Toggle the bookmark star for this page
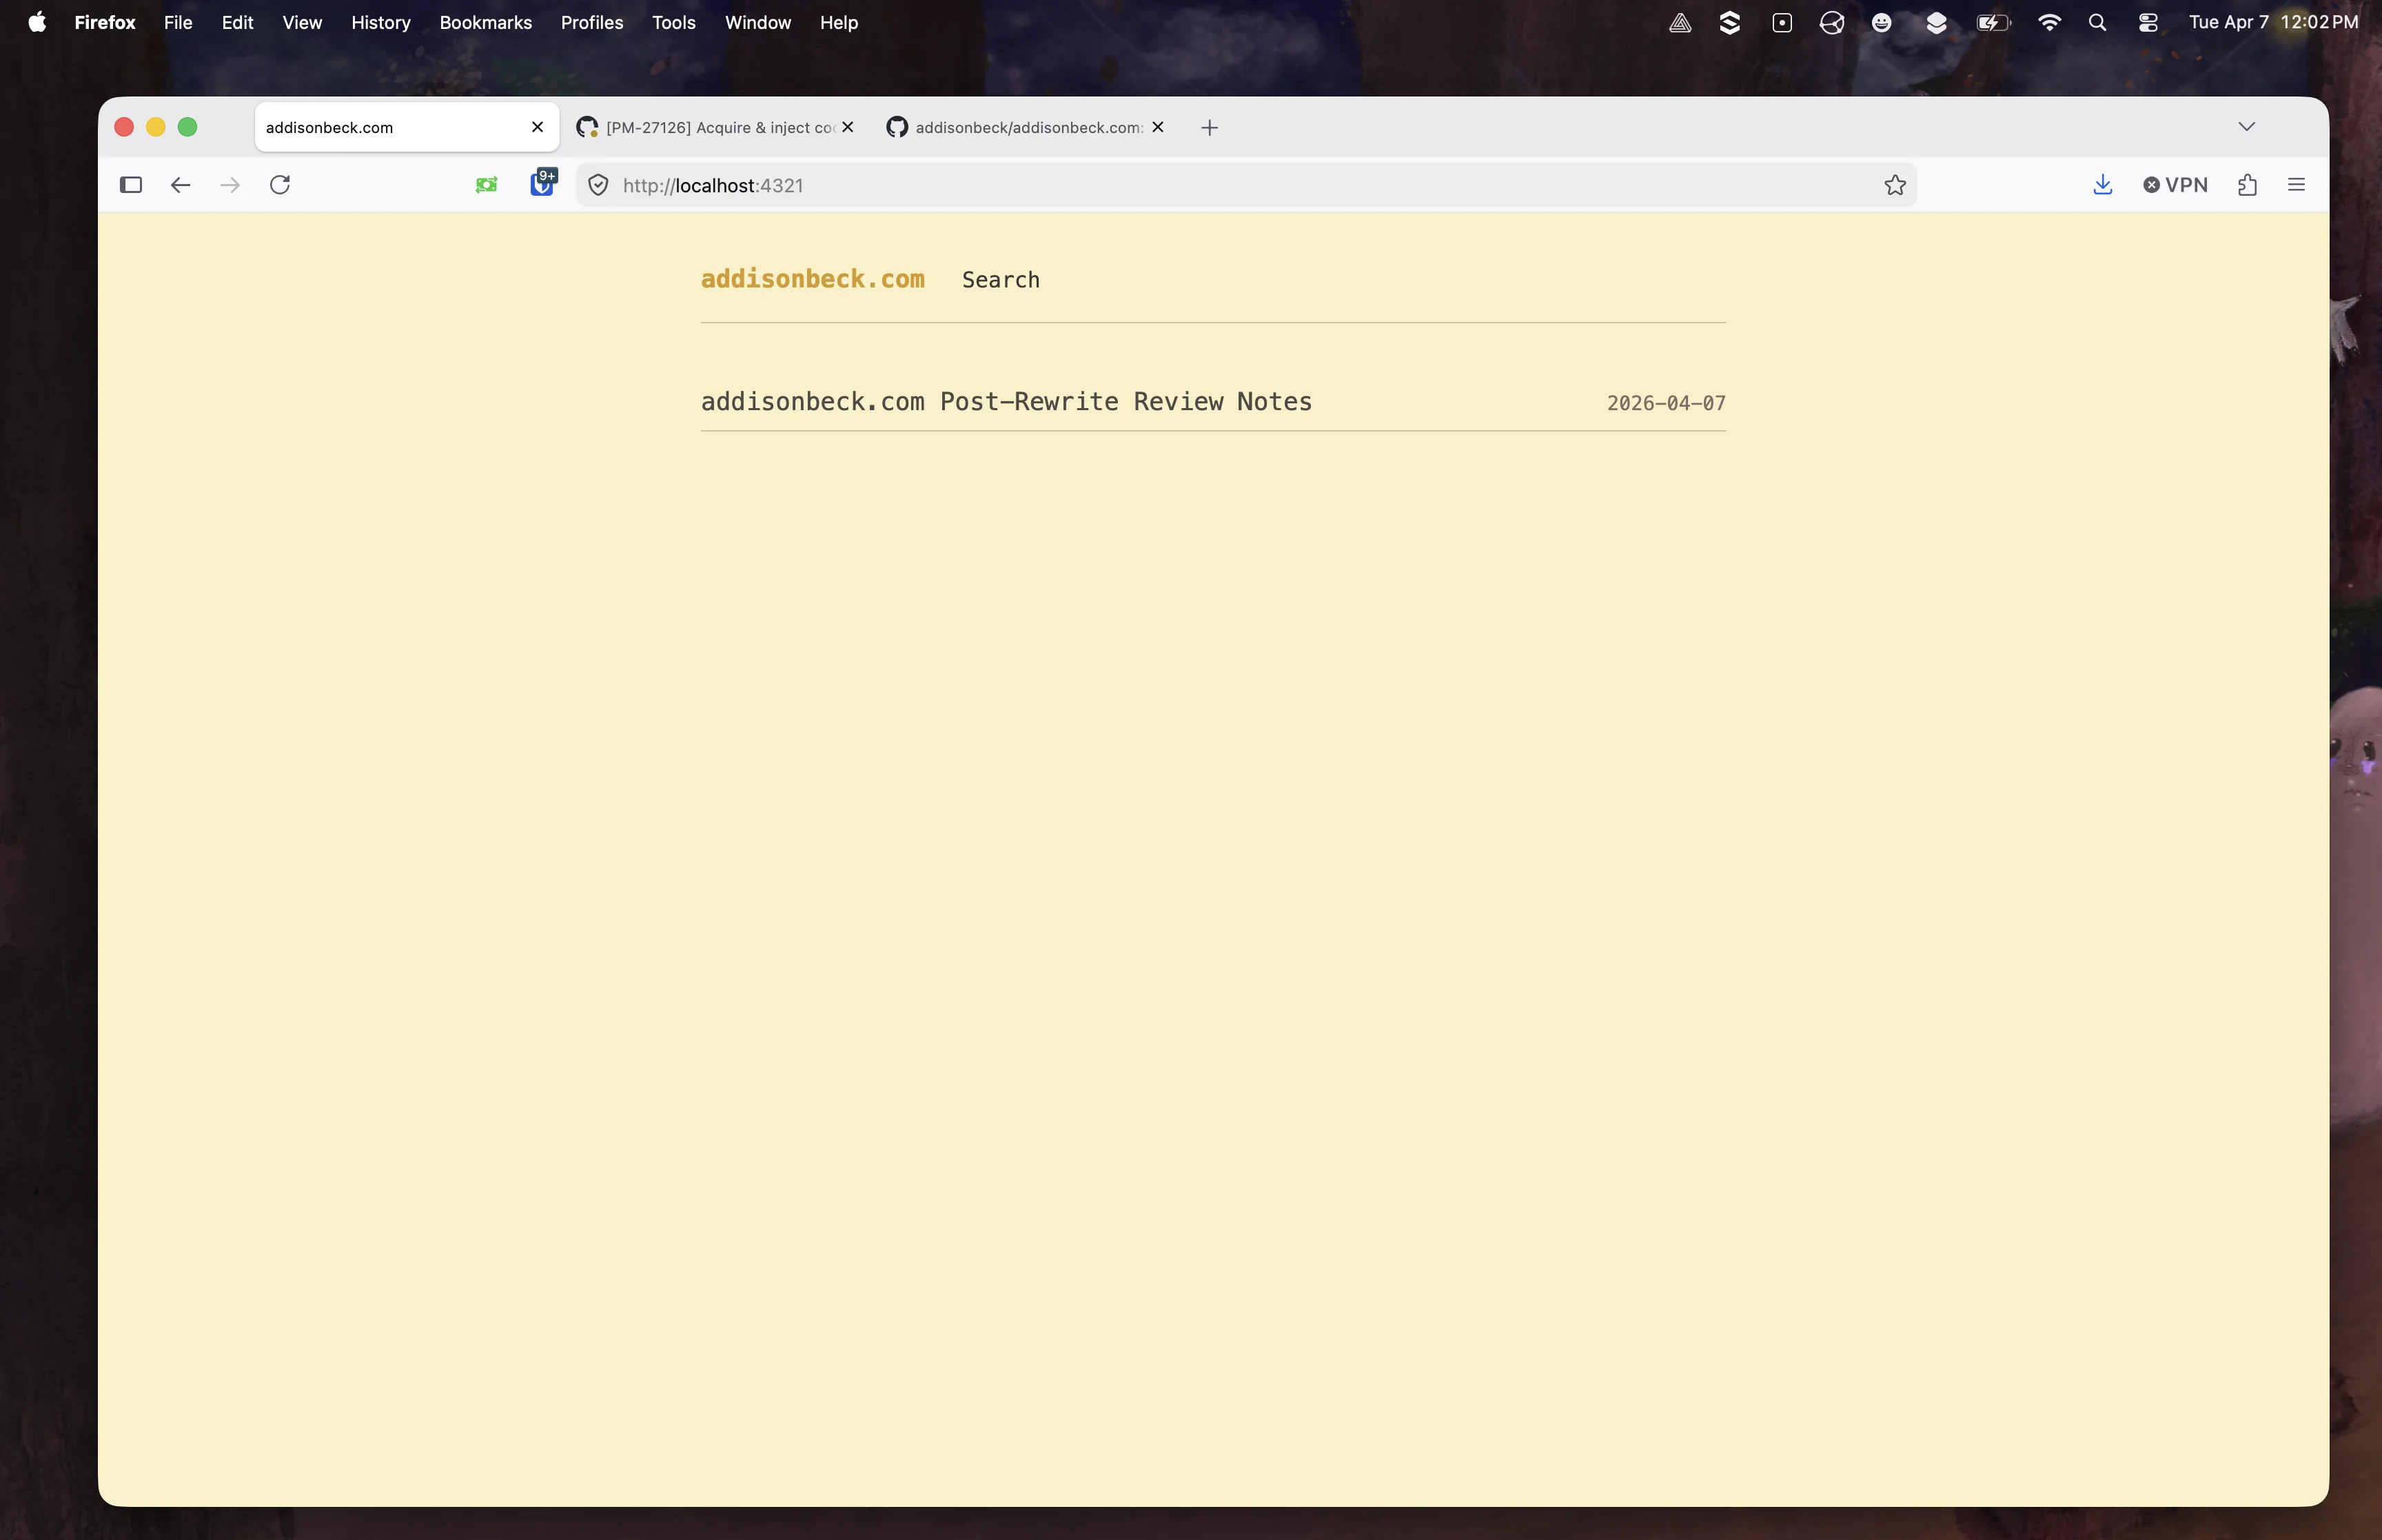The image size is (2382, 1540). (x=1894, y=185)
